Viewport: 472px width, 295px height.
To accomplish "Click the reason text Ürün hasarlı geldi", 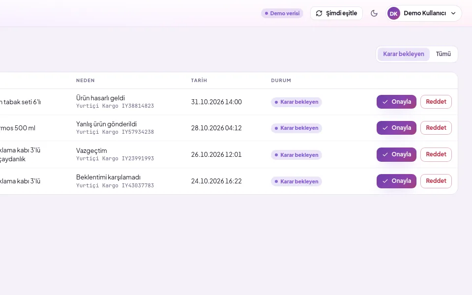I will (100, 98).
